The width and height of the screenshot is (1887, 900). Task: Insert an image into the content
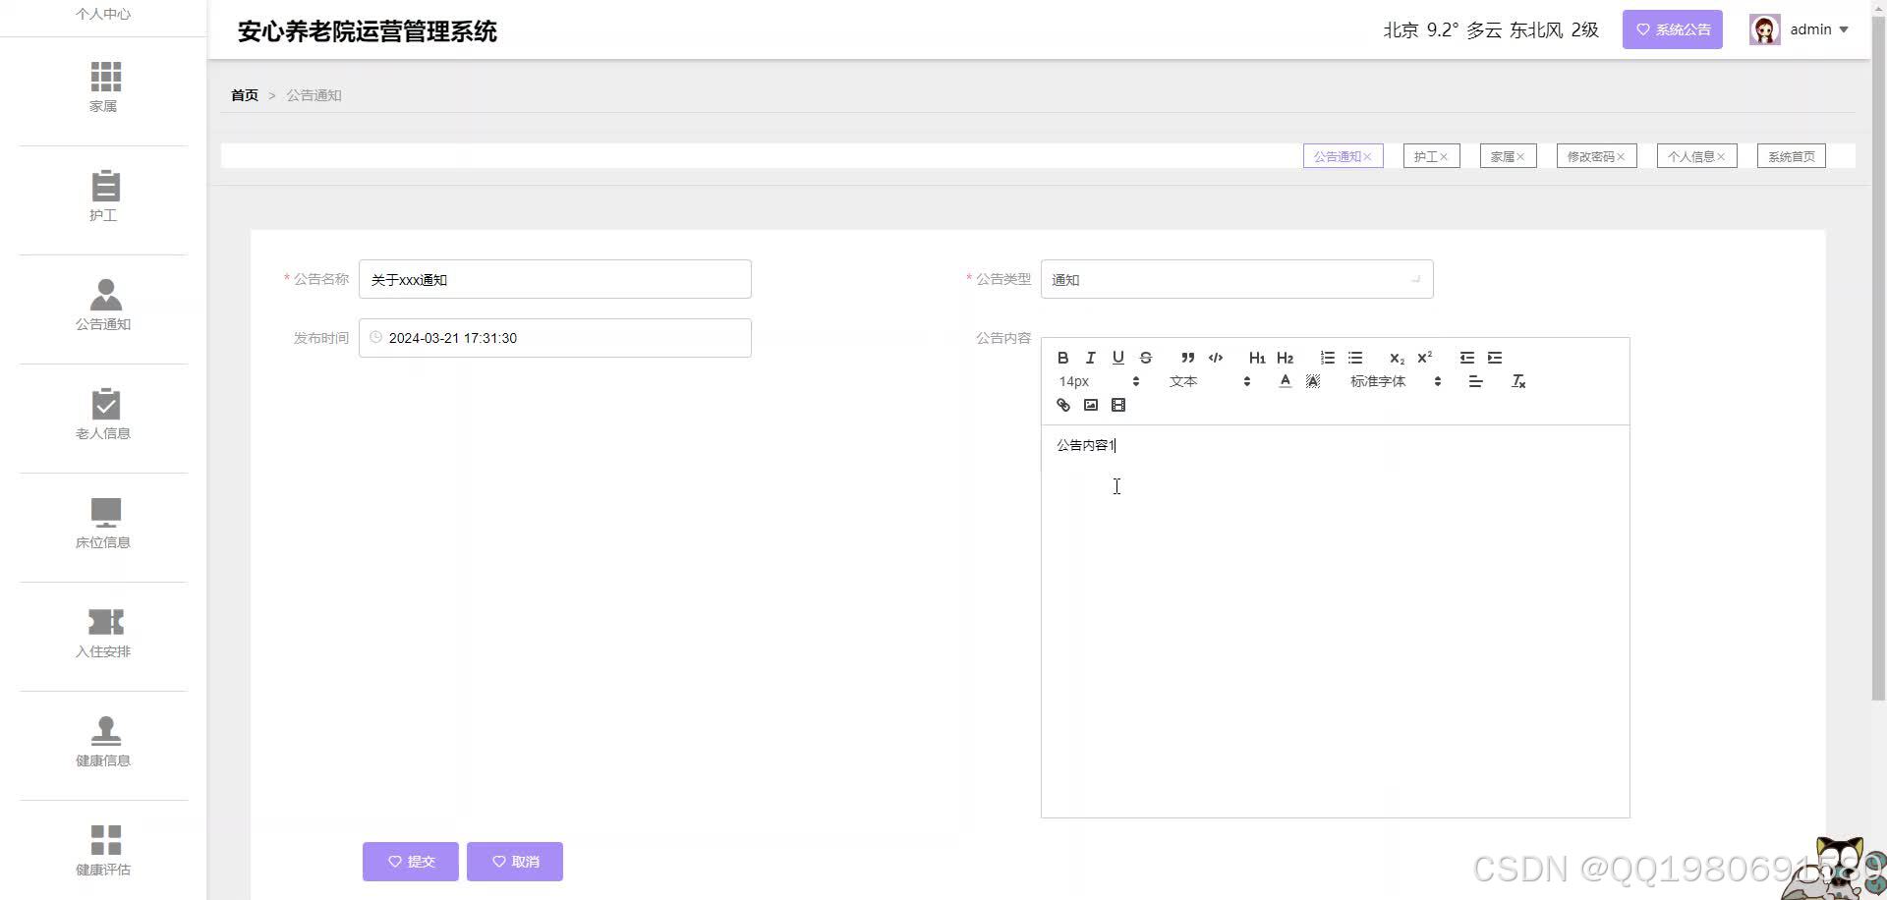pos(1090,405)
